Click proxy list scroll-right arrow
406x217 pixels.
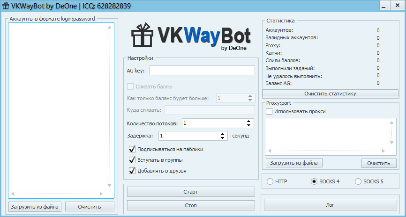[x=383, y=151]
